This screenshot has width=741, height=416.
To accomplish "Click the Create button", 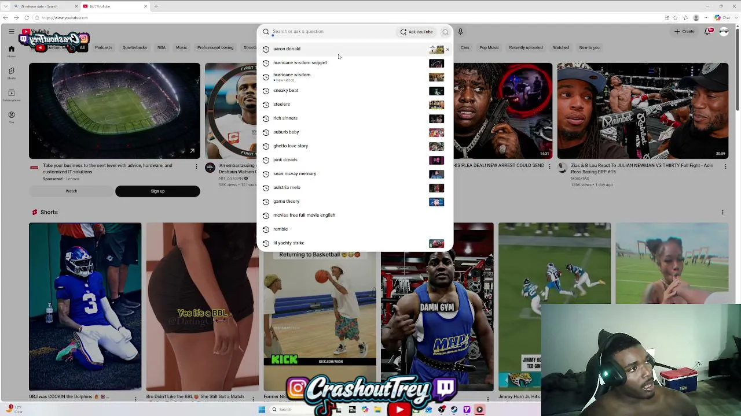I will pos(684,31).
